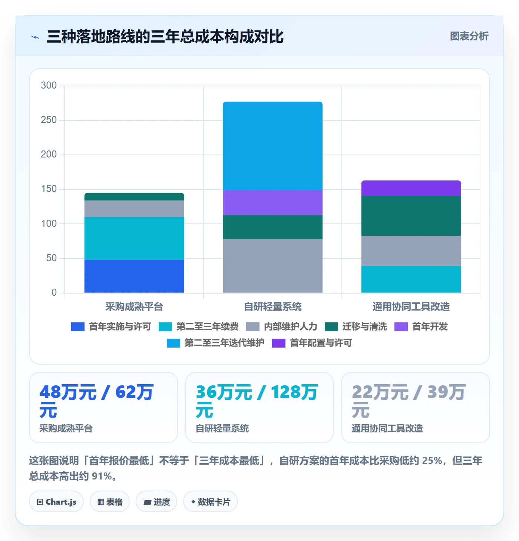Image resolution: width=519 pixels, height=541 pixels.
Task: Click the large sky-blue segment of 自研轻量系统 bar
Action: [272, 146]
